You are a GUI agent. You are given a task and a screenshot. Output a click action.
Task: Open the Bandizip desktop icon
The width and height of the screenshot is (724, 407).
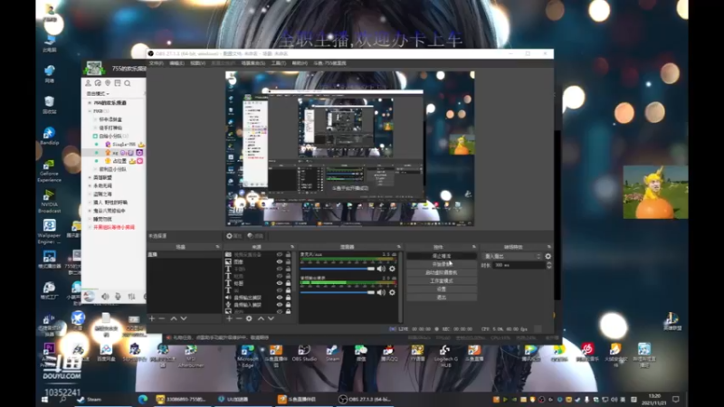49,137
